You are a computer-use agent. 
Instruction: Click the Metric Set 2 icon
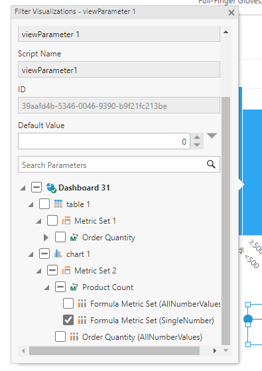coord(66,270)
